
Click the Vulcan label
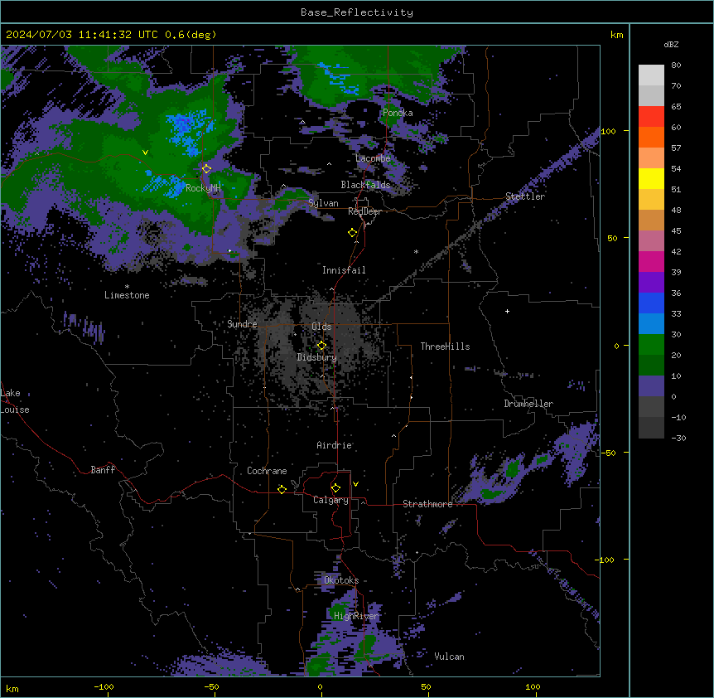[450, 657]
